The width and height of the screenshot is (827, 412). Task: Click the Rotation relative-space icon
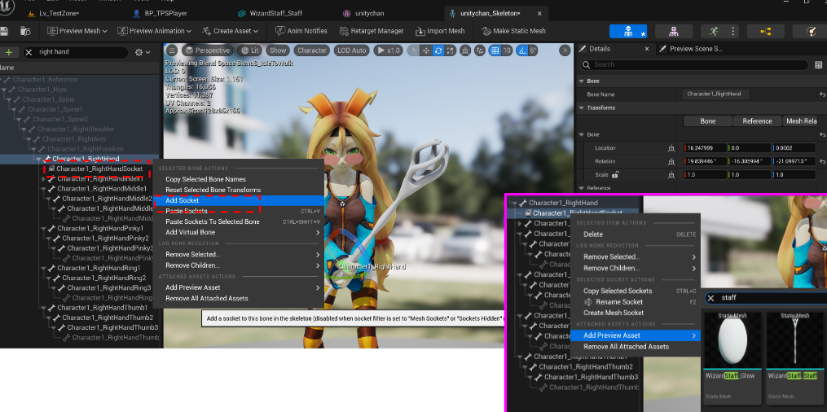click(x=671, y=161)
